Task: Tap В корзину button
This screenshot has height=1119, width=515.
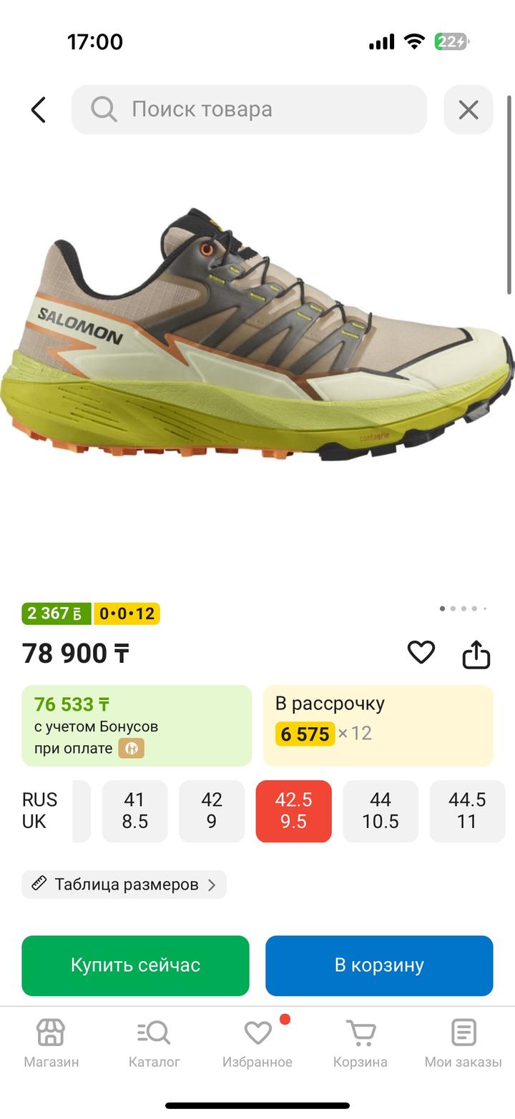Action: (x=379, y=965)
